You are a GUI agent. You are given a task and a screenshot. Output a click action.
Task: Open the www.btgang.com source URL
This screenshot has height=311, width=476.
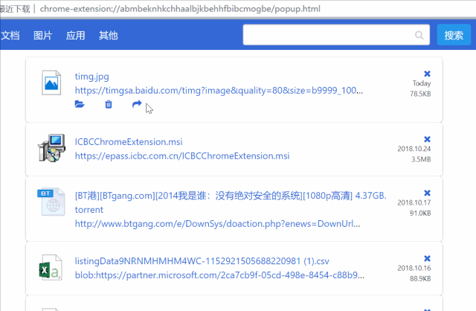218,224
